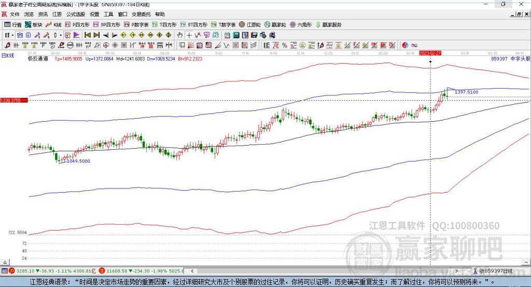The image size is (531, 287).
Task: Click the 859397 中字头股 code label
Action: pyautogui.click(x=510, y=59)
